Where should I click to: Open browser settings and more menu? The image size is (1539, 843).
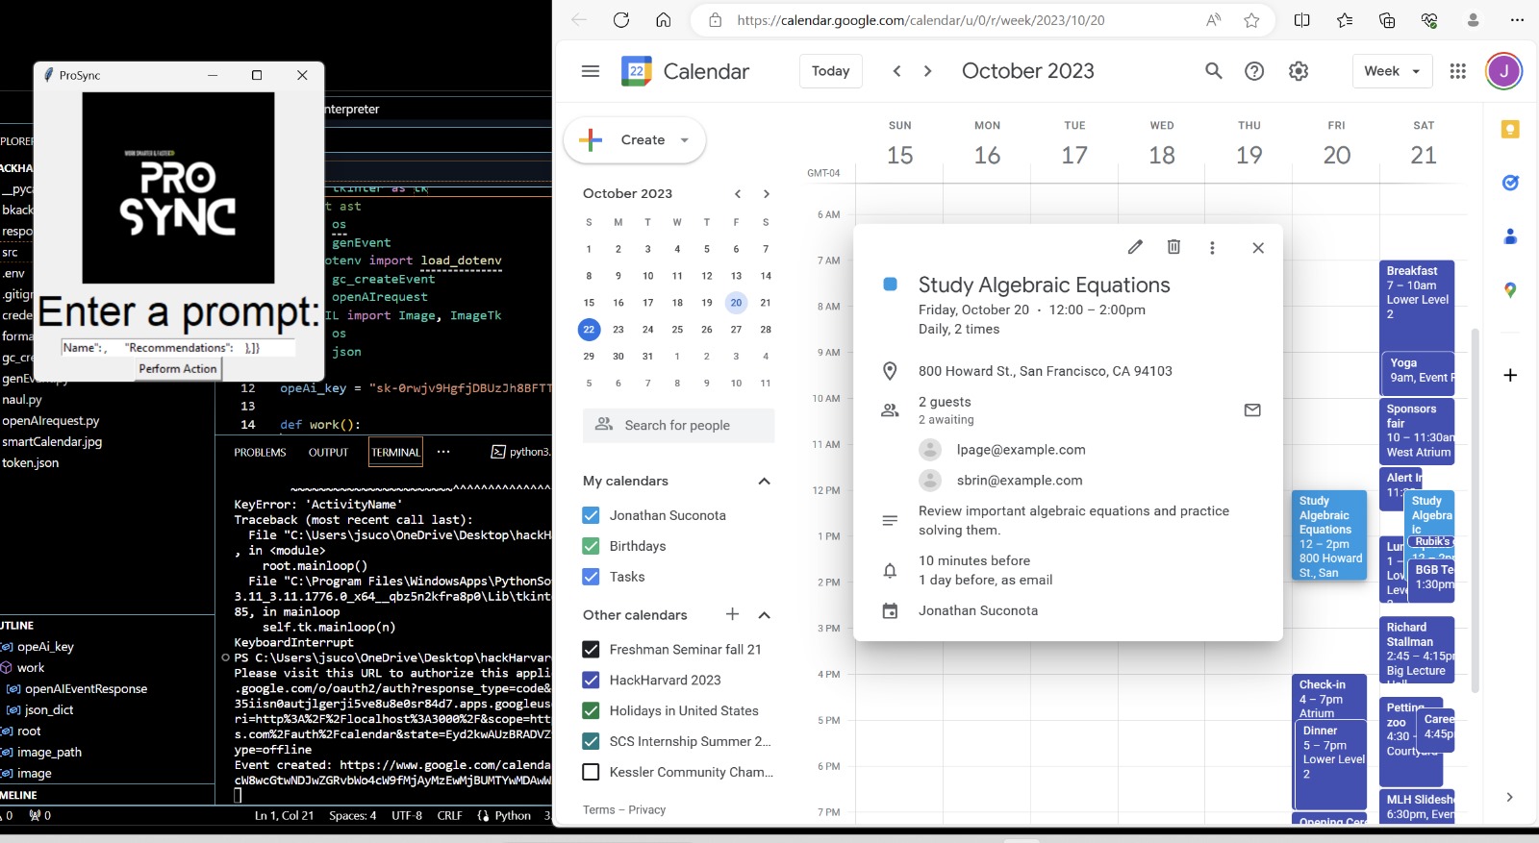click(x=1518, y=20)
